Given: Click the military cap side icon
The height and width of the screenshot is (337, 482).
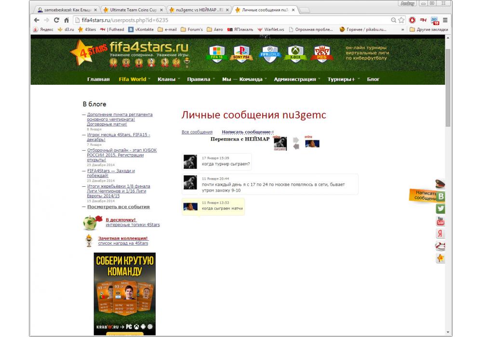Looking at the screenshot, I should (x=440, y=184).
